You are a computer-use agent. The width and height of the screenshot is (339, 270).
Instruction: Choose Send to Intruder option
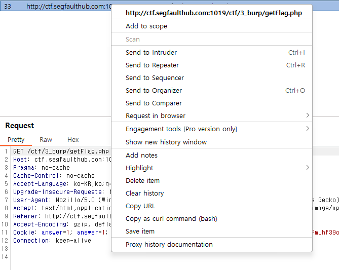[151, 53]
